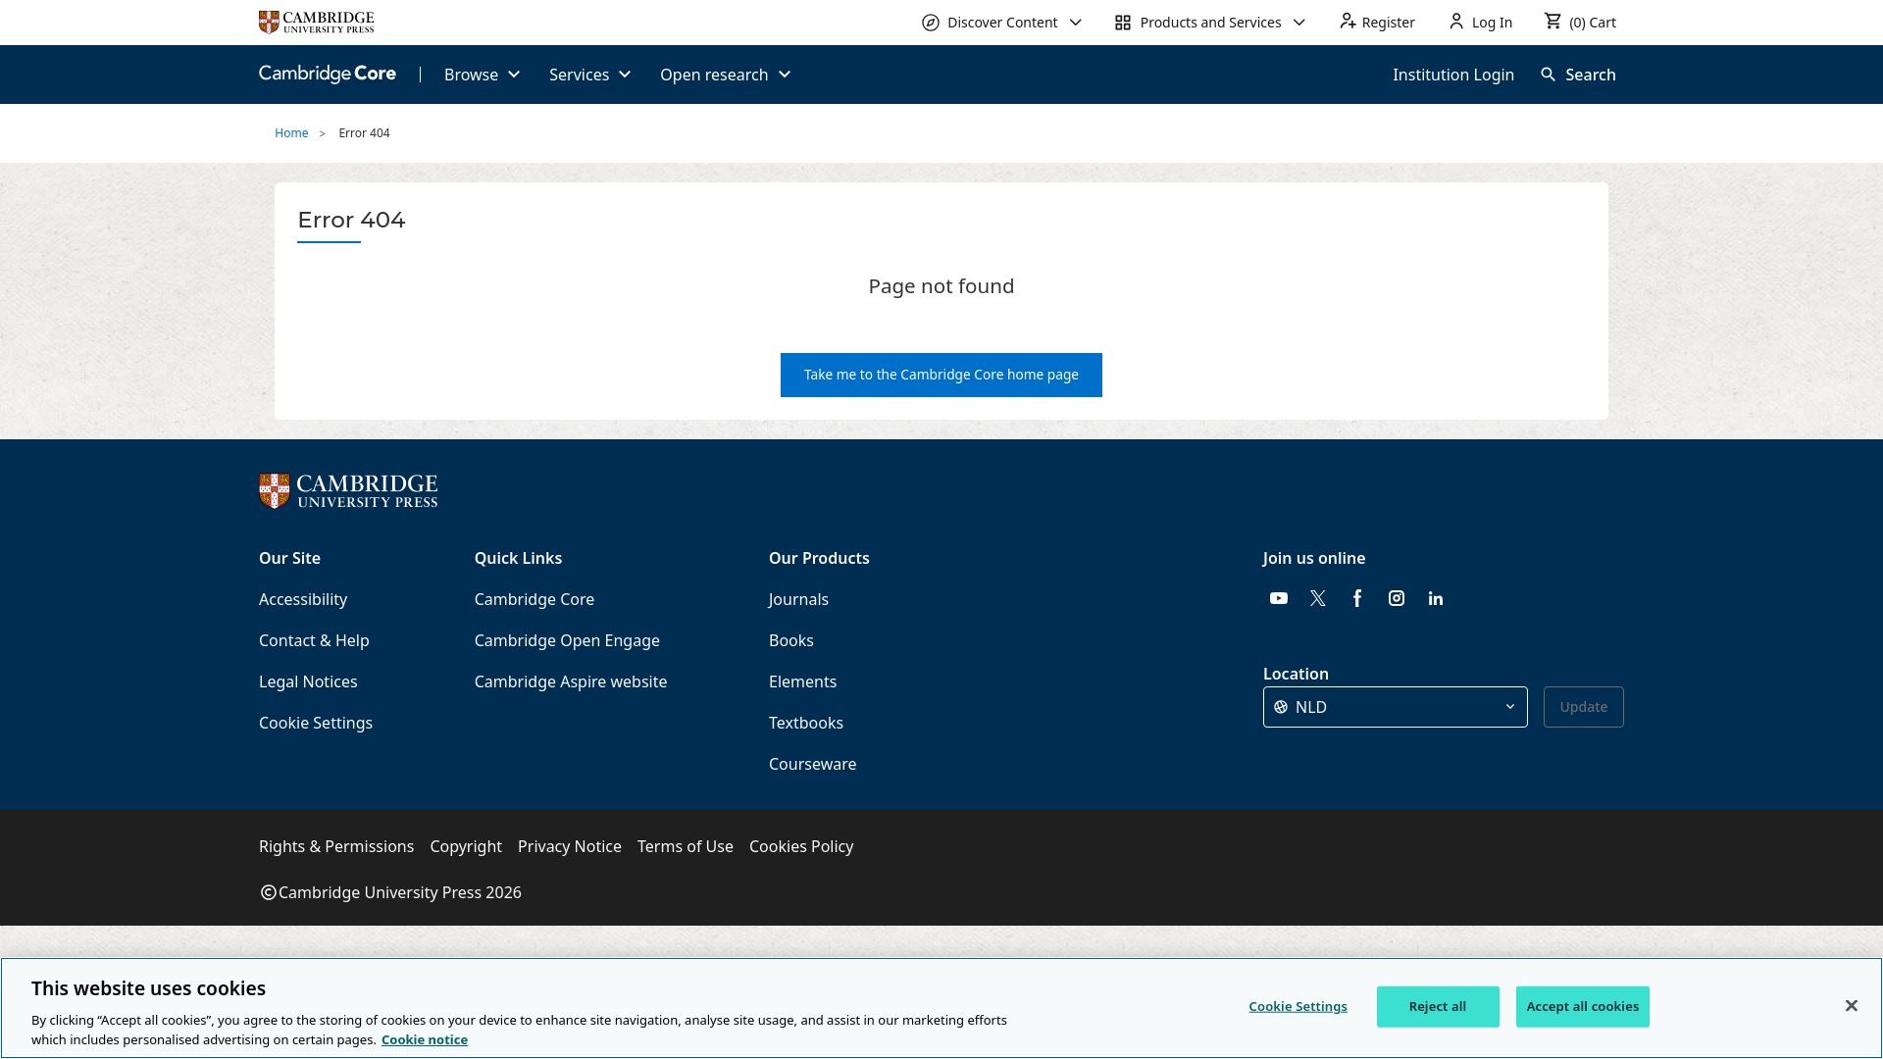Click the Error 404 heading text

(351, 220)
